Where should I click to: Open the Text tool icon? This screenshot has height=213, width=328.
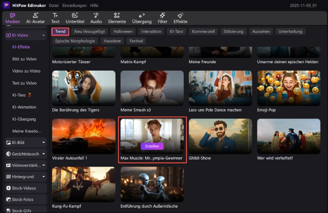55,15
